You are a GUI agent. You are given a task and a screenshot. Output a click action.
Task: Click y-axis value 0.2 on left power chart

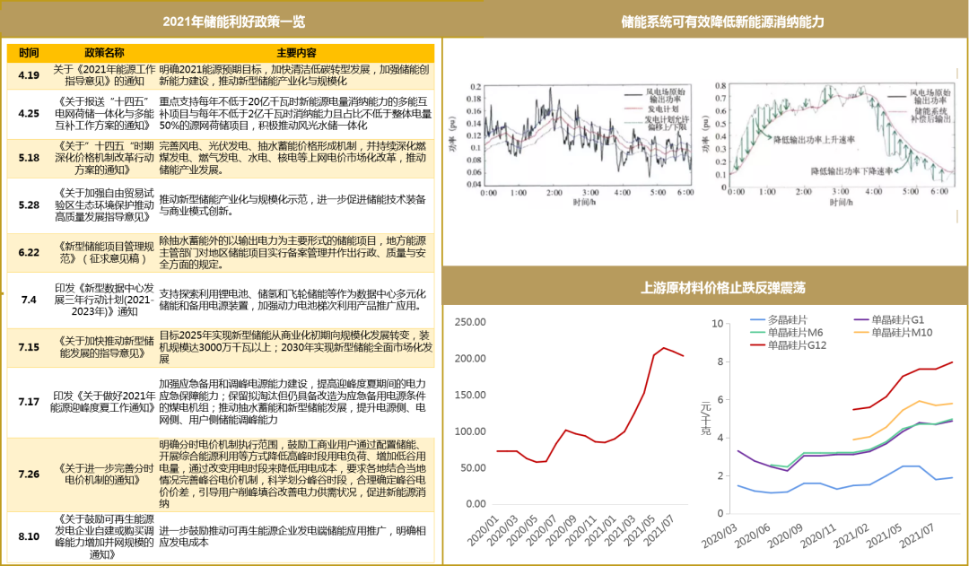pyautogui.click(x=475, y=87)
